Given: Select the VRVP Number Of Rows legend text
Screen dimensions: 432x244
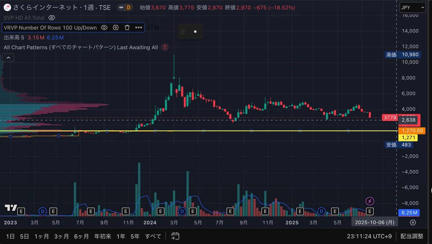Looking at the screenshot, I should 50,27.
